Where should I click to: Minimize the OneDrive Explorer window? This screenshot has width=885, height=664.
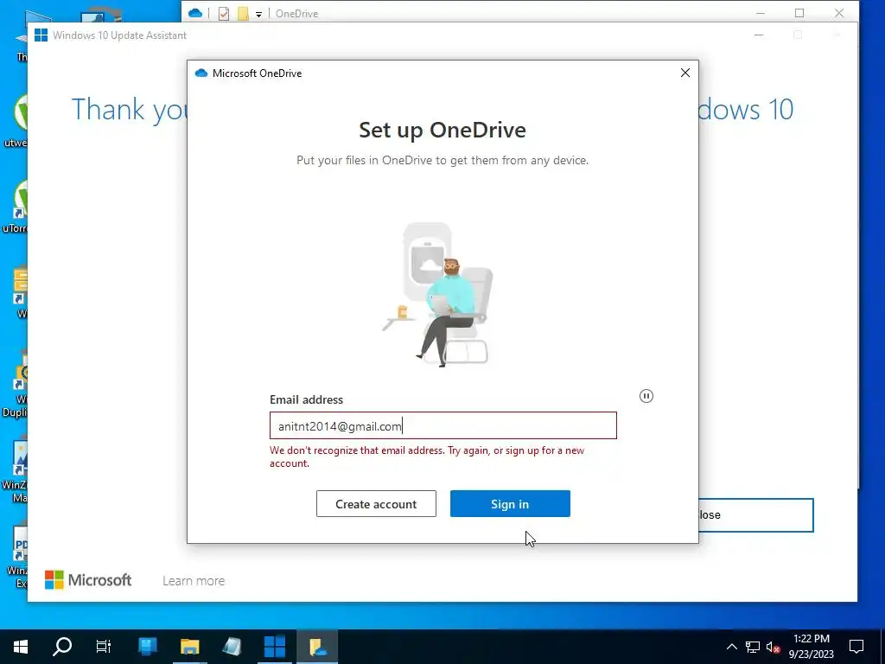[760, 13]
